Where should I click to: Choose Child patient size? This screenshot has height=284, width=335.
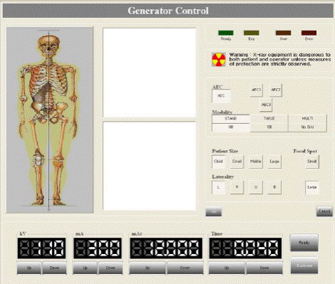[x=218, y=162]
